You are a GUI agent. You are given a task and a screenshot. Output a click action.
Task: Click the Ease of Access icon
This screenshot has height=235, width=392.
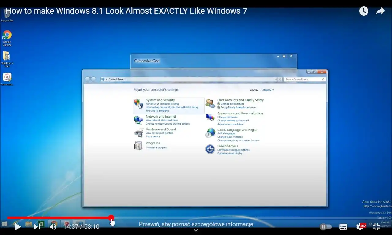(x=210, y=149)
